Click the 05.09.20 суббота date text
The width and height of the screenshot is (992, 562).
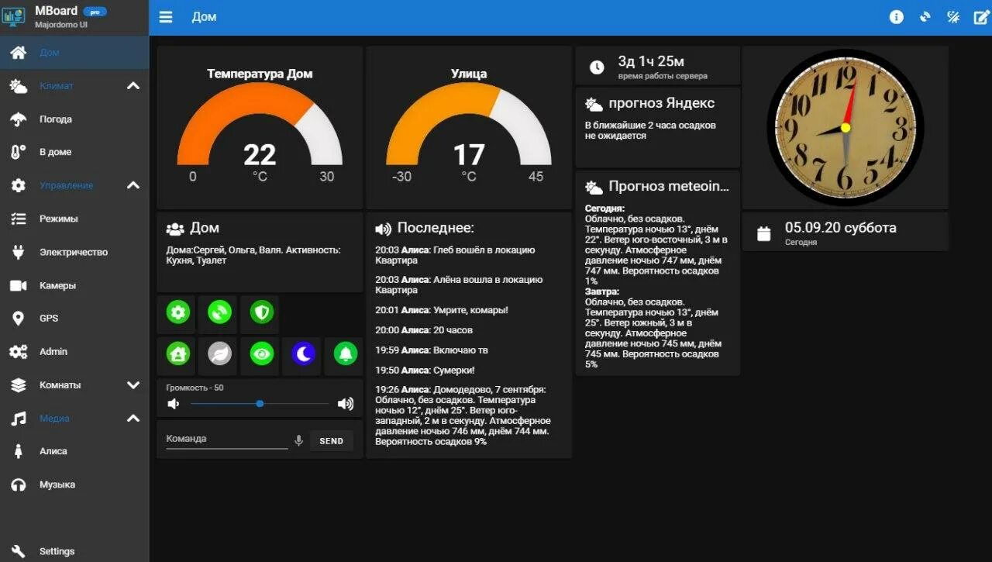841,228
